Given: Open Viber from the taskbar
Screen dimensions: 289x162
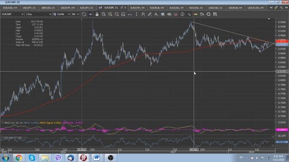Looking at the screenshot, I should point(58,158).
